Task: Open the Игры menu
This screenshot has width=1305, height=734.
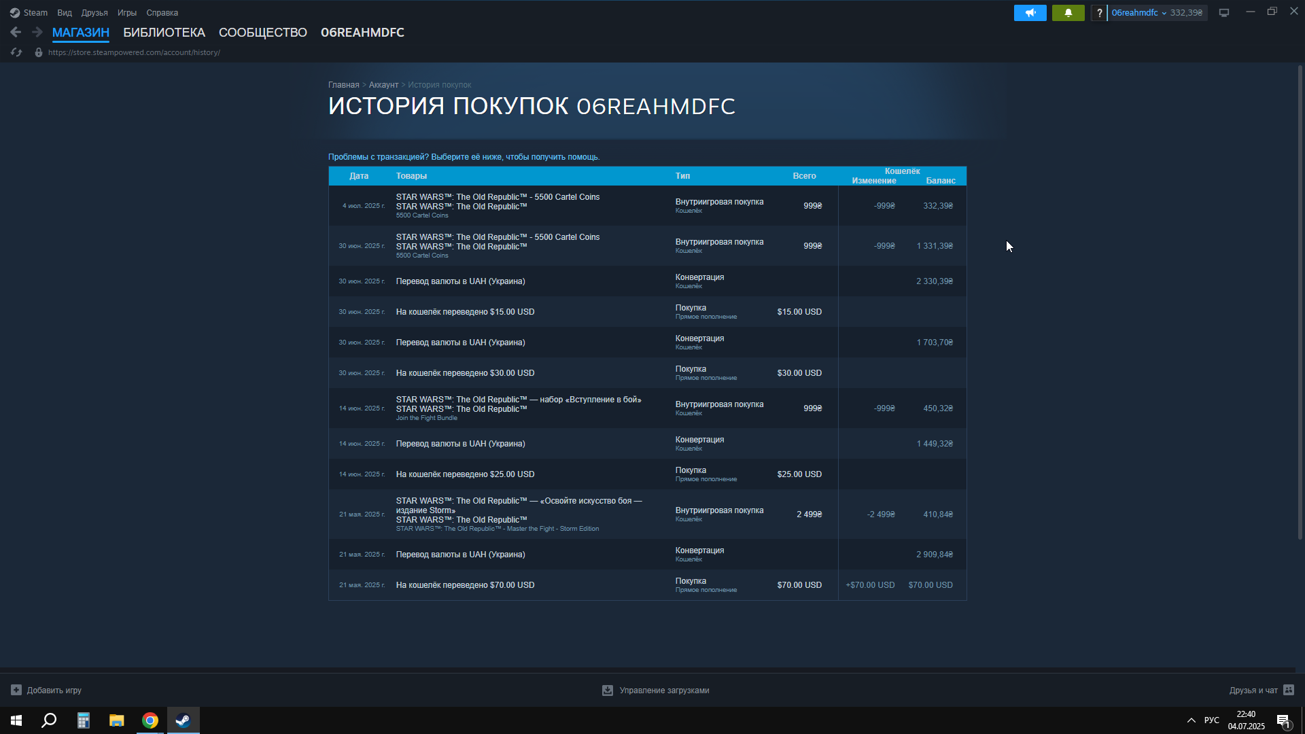Action: (x=127, y=12)
